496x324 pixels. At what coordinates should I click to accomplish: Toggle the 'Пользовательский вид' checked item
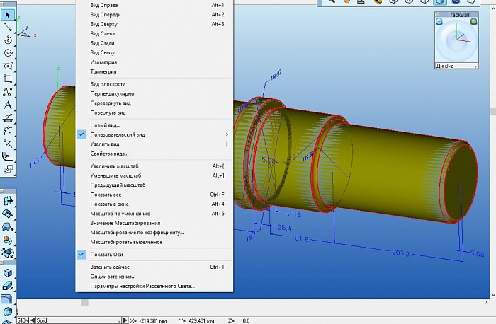[x=118, y=134]
